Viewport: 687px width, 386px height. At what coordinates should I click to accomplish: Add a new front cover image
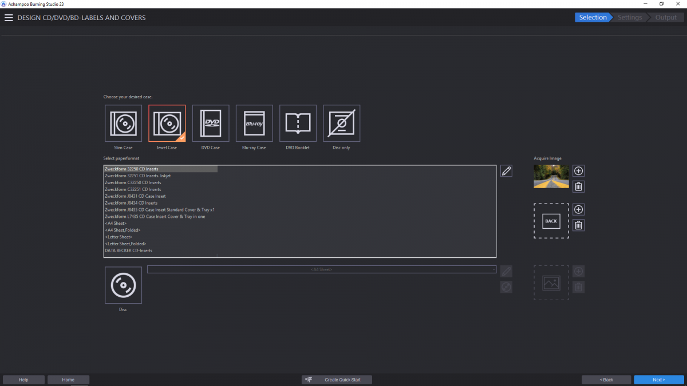tap(578, 170)
